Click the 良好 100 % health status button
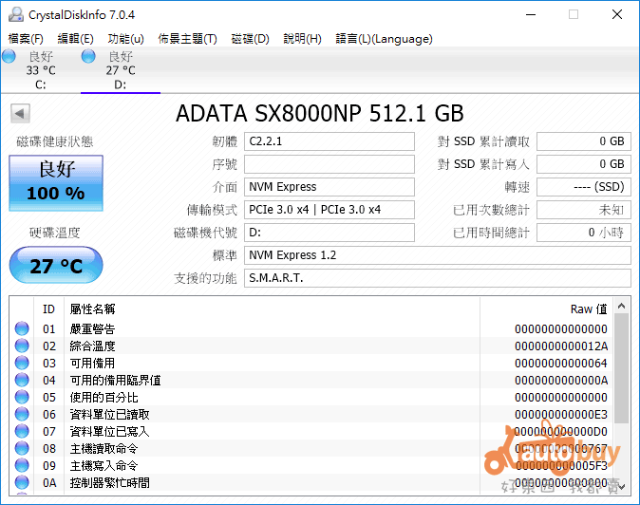This screenshot has height=505, width=640. coord(56,183)
